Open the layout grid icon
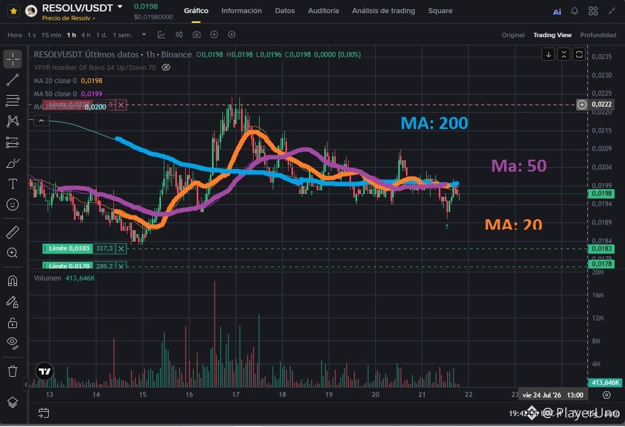This screenshot has width=625, height=427. [593, 11]
